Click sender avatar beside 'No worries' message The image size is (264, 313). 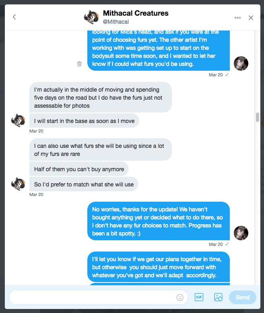coord(241,233)
